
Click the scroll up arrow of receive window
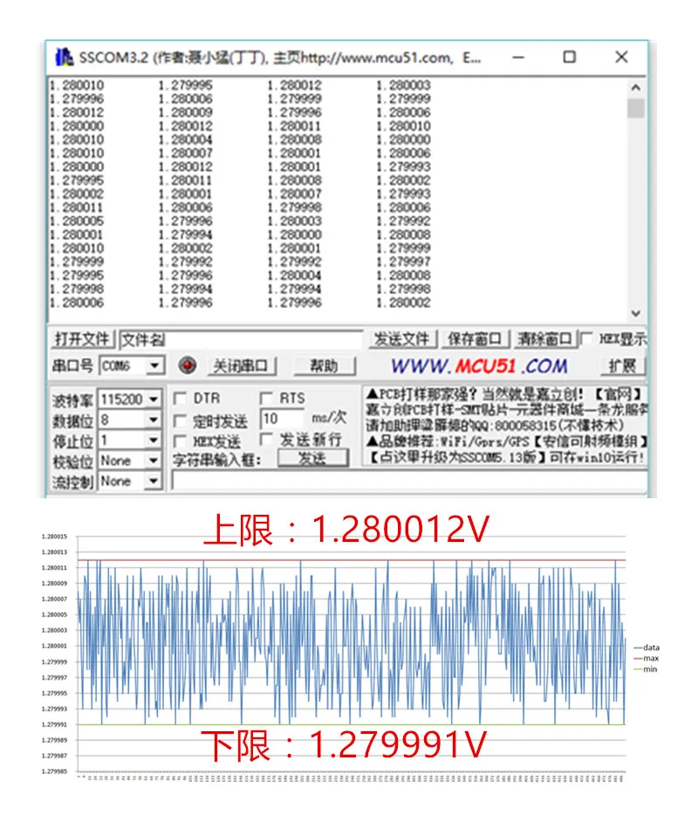pos(636,88)
